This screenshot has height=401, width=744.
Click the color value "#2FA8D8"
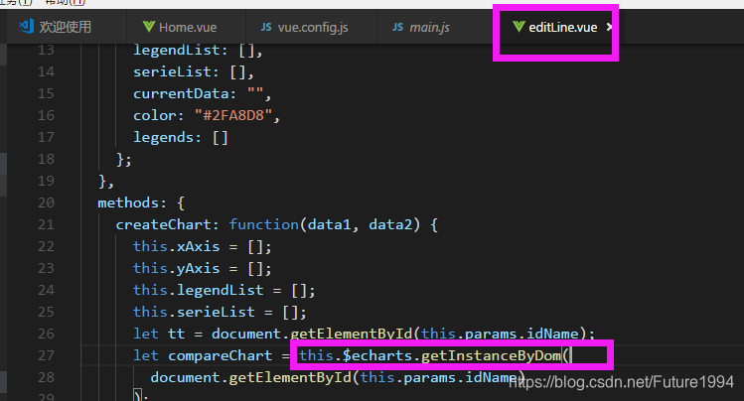point(233,115)
